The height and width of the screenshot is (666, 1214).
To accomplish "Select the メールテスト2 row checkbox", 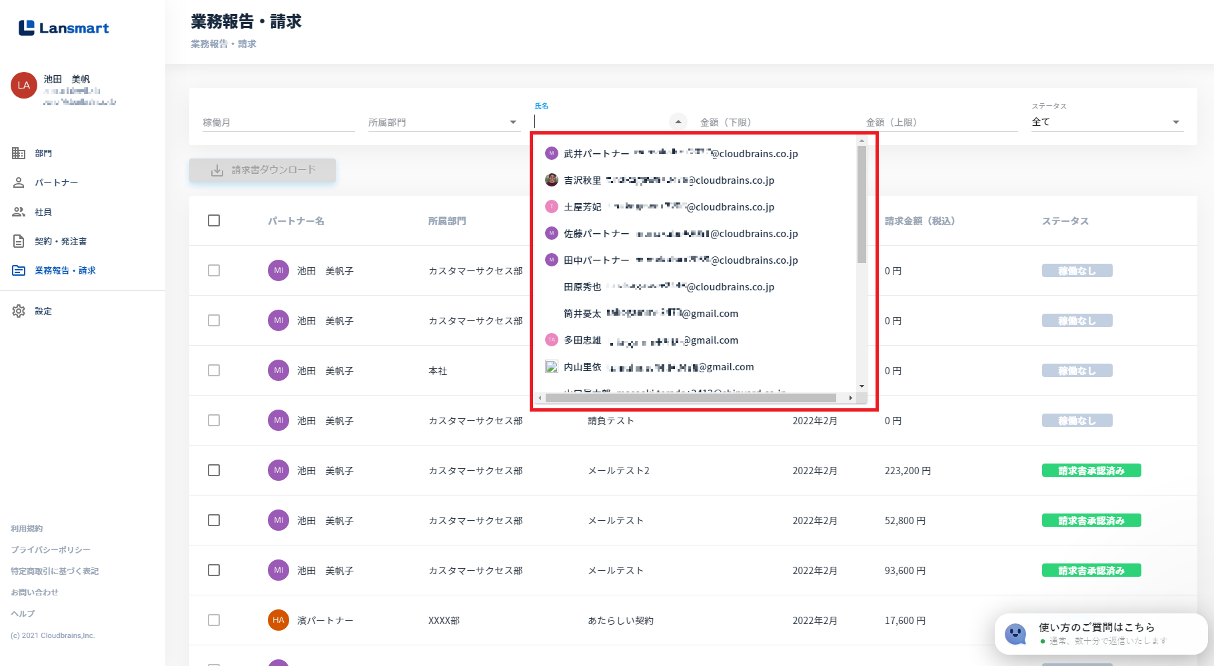I will click(214, 470).
